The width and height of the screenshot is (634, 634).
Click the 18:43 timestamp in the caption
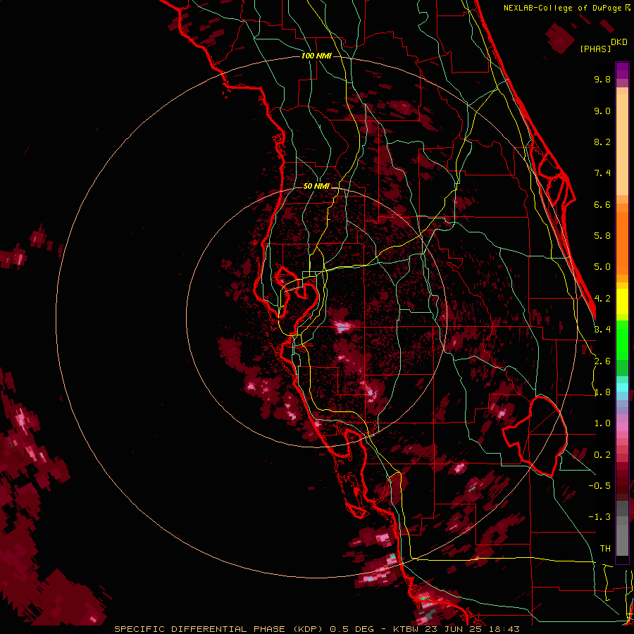click(505, 629)
